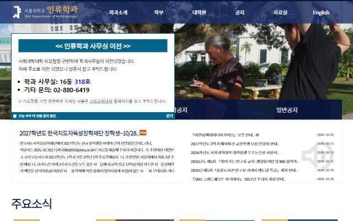
Task: Click the scholarship notice summary paragraph
Action: click(x=97, y=157)
